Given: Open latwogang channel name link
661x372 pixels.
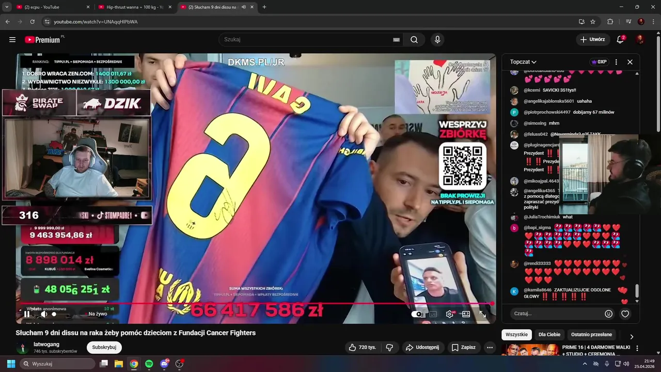Looking at the screenshot, I should point(46,344).
